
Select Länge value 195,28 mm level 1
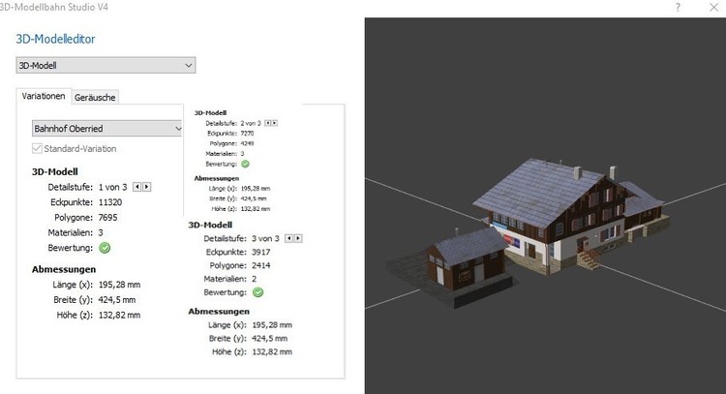click(119, 285)
